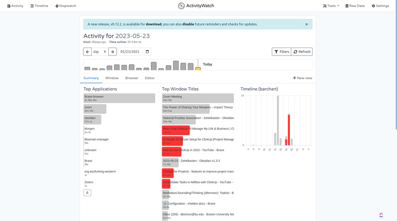Select Brave-browser application bar
Image resolution: width=397 pixels, height=221 pixels.
pos(119,98)
